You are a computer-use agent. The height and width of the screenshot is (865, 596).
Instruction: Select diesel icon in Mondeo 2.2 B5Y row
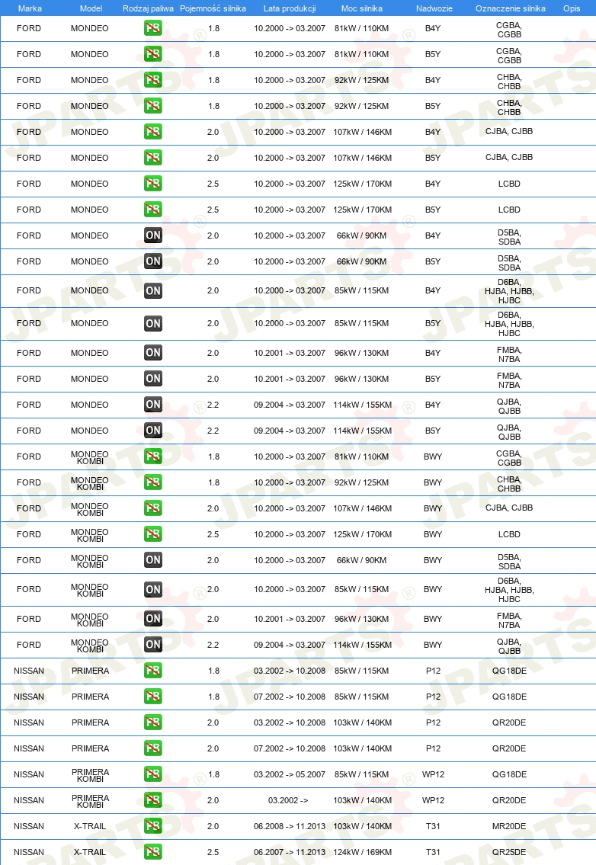coord(153,431)
